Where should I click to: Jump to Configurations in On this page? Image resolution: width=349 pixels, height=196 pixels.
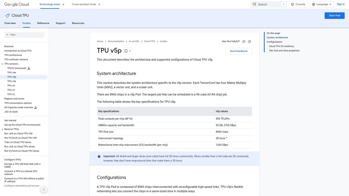(x=274, y=42)
